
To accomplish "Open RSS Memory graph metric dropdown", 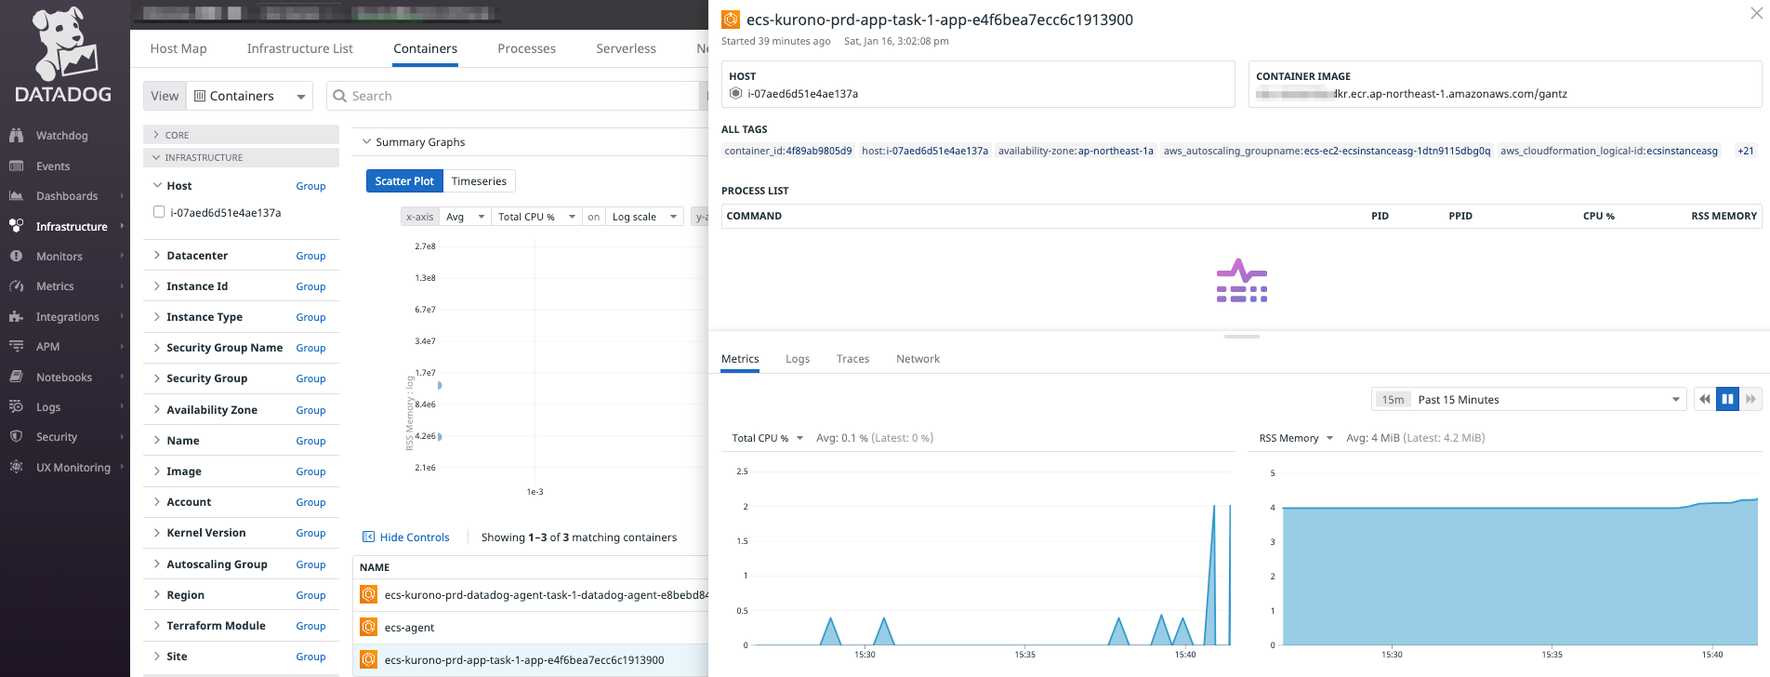I will tap(1296, 438).
